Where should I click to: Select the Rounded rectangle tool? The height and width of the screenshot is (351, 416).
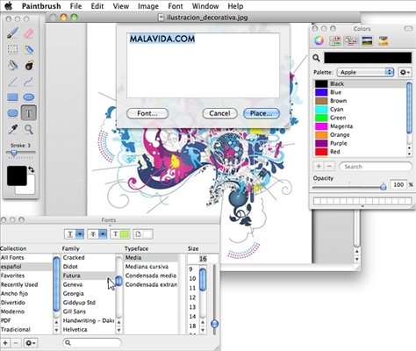(x=13, y=113)
